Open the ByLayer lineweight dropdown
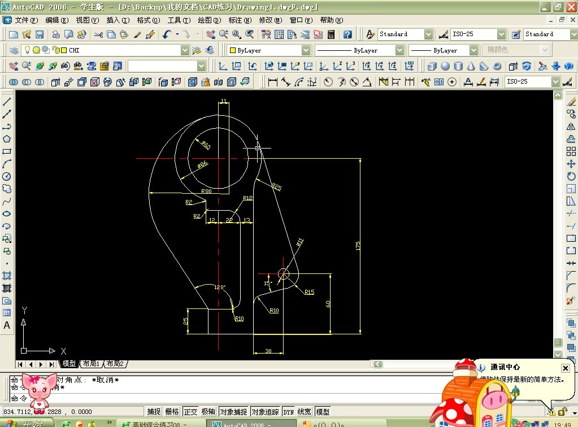The height and width of the screenshot is (427, 578). (x=474, y=50)
